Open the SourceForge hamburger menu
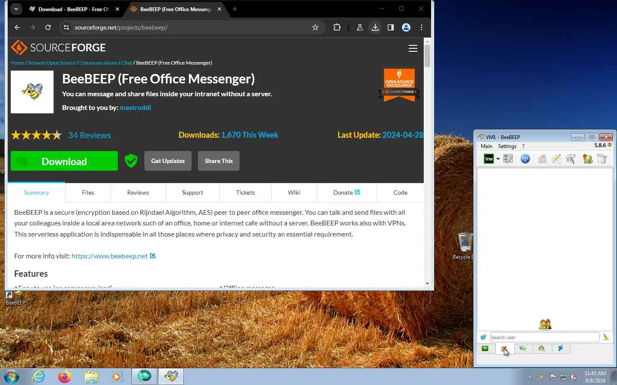 tap(413, 48)
